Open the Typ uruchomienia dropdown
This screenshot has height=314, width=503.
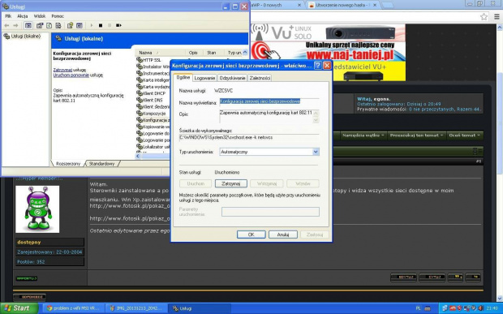coord(316,152)
